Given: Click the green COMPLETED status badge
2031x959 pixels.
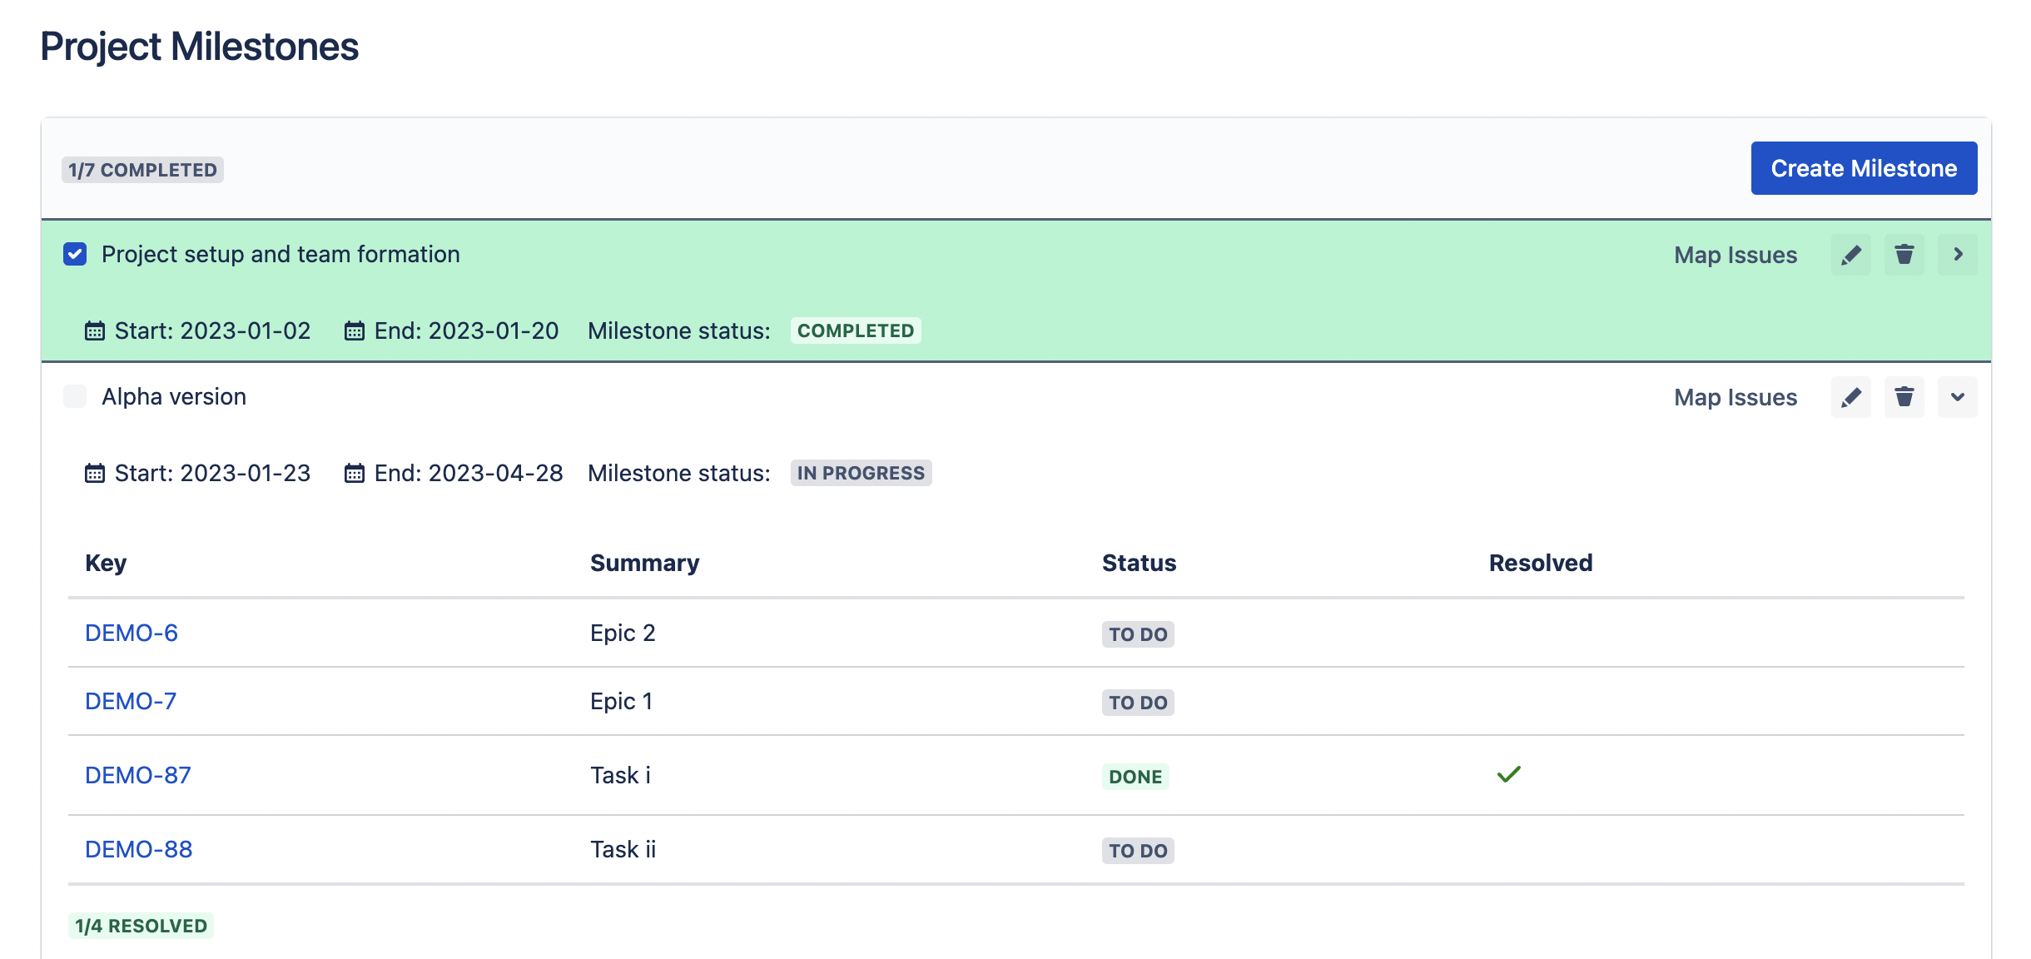Looking at the screenshot, I should 855,330.
